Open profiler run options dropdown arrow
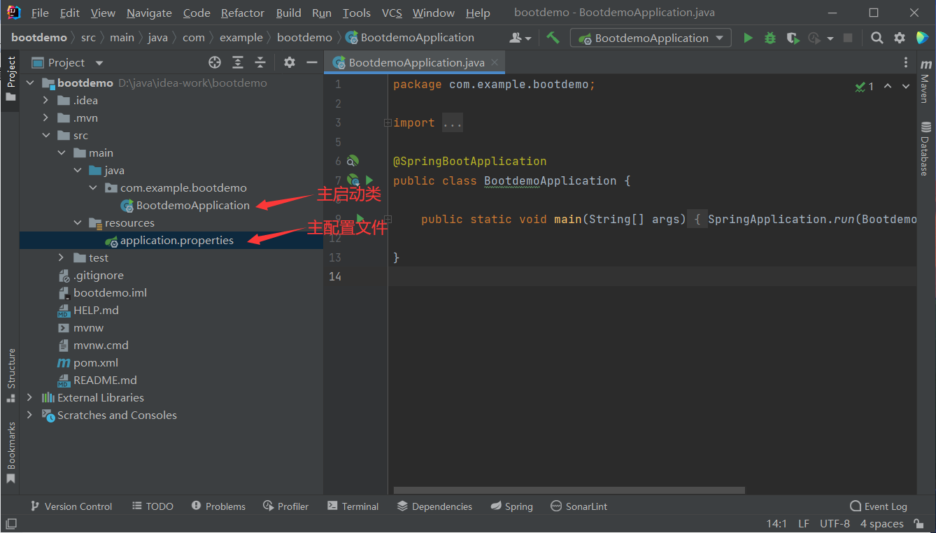936x533 pixels. click(830, 38)
